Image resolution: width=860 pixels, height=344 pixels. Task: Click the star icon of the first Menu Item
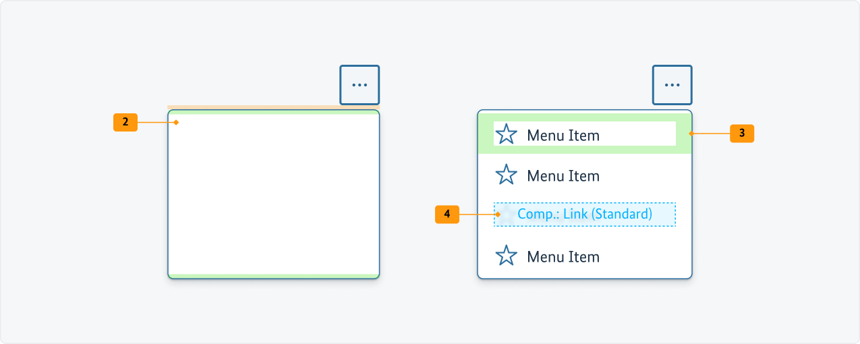coord(506,134)
